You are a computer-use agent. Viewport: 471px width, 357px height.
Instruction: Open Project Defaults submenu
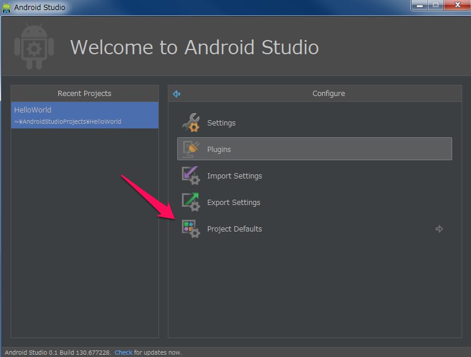click(314, 229)
